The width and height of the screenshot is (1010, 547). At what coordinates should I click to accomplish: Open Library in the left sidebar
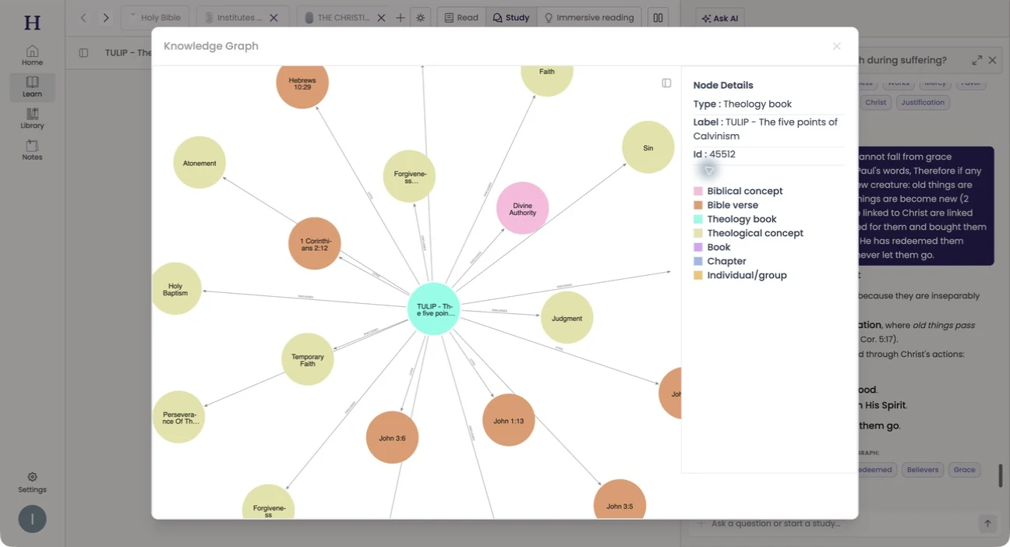click(32, 118)
